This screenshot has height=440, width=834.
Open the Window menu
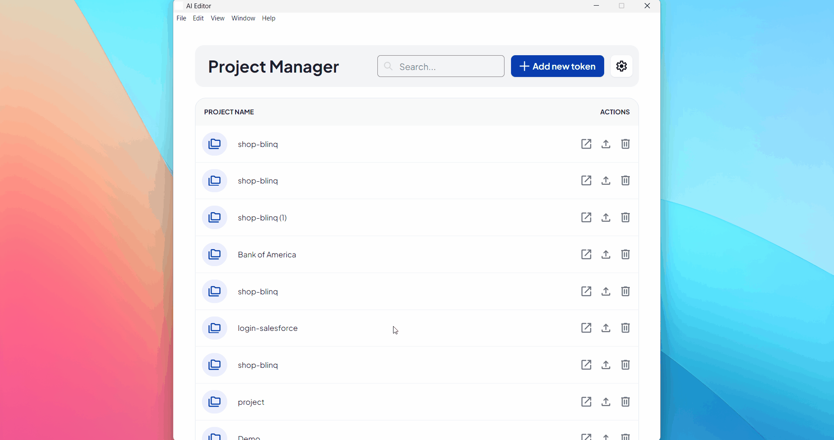[x=243, y=18]
